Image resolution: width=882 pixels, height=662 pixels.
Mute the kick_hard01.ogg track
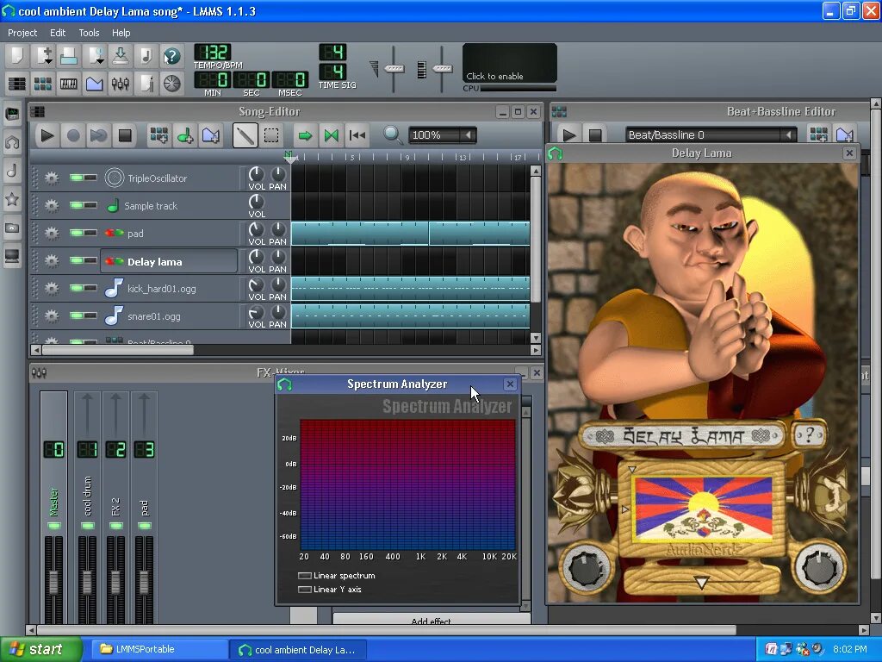(77, 288)
